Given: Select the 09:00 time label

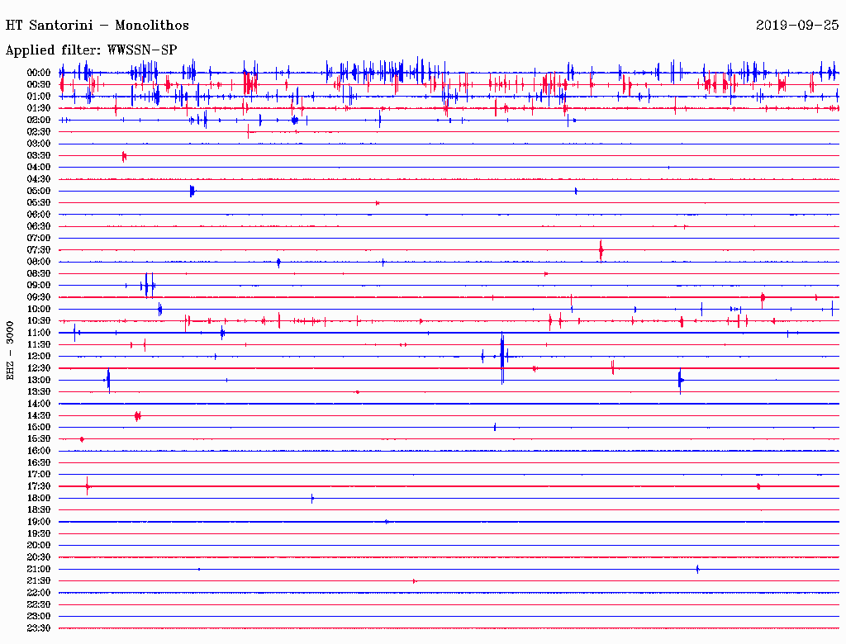Looking at the screenshot, I should tap(39, 286).
